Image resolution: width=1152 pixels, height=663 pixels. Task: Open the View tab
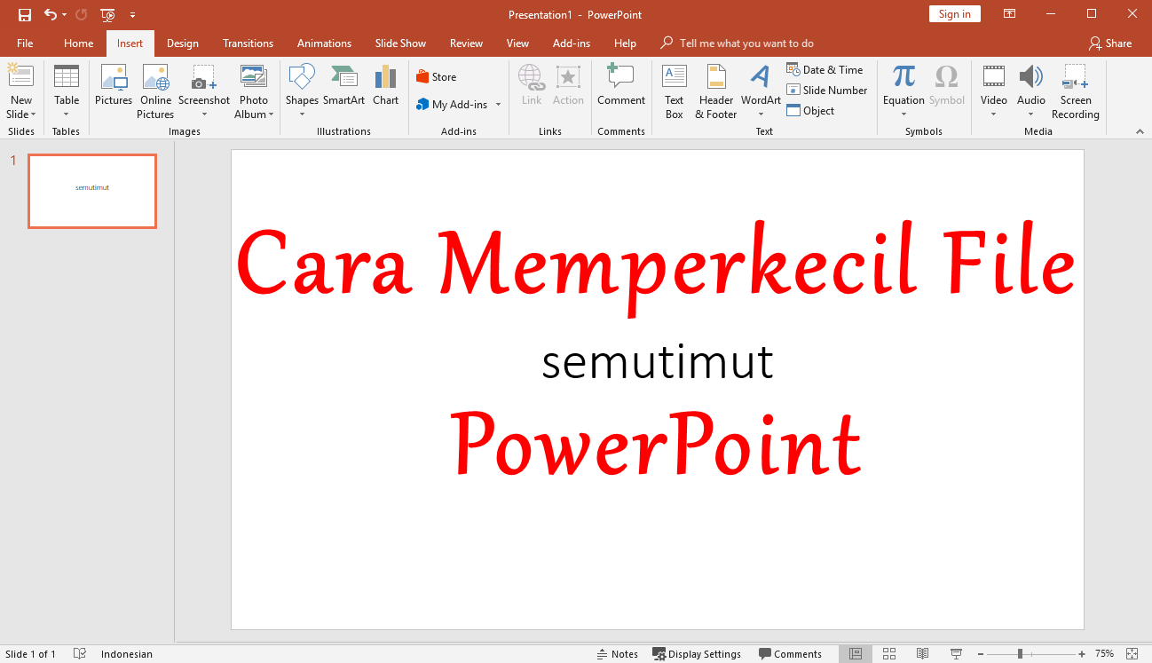pos(517,43)
